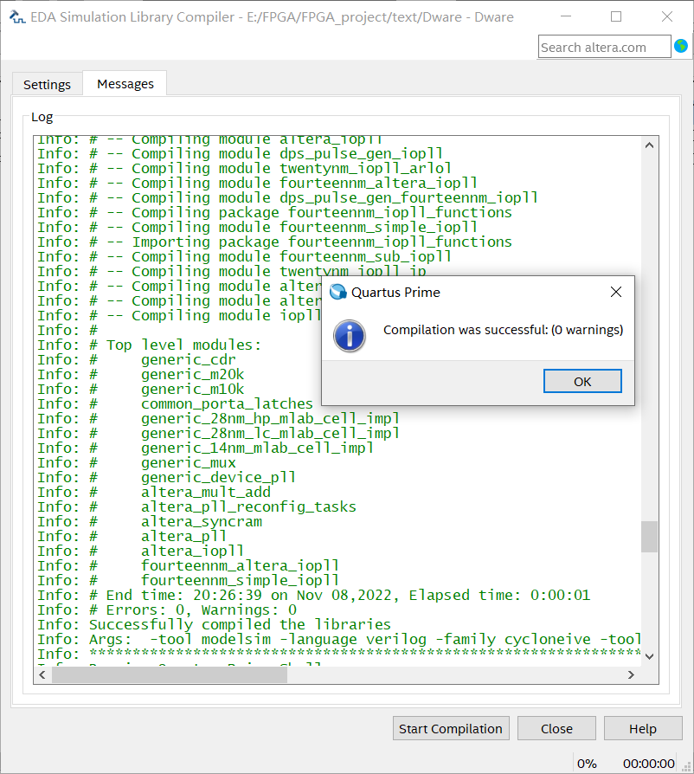Open Help with the Help button
This screenshot has width=694, height=774.
pyautogui.click(x=643, y=729)
